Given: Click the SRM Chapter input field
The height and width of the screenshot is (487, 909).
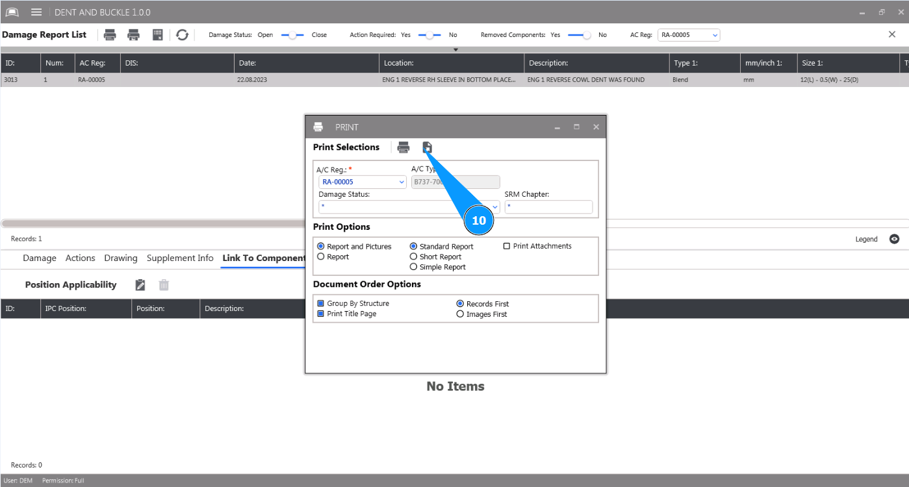Looking at the screenshot, I should click(x=548, y=207).
